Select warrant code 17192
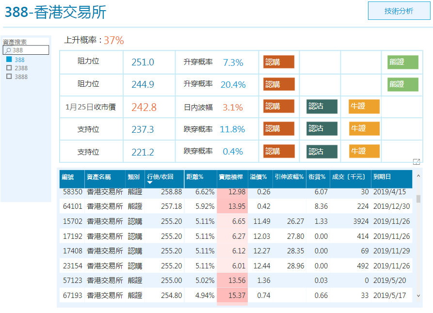 click(x=73, y=236)
